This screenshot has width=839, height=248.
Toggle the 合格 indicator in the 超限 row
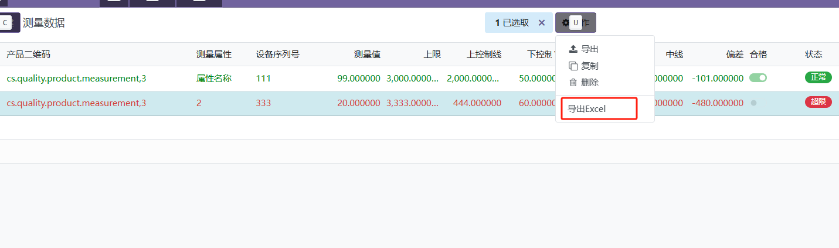pos(753,103)
